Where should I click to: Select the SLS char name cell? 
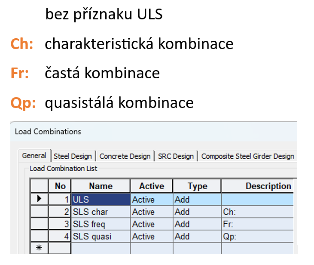(x=101, y=212)
